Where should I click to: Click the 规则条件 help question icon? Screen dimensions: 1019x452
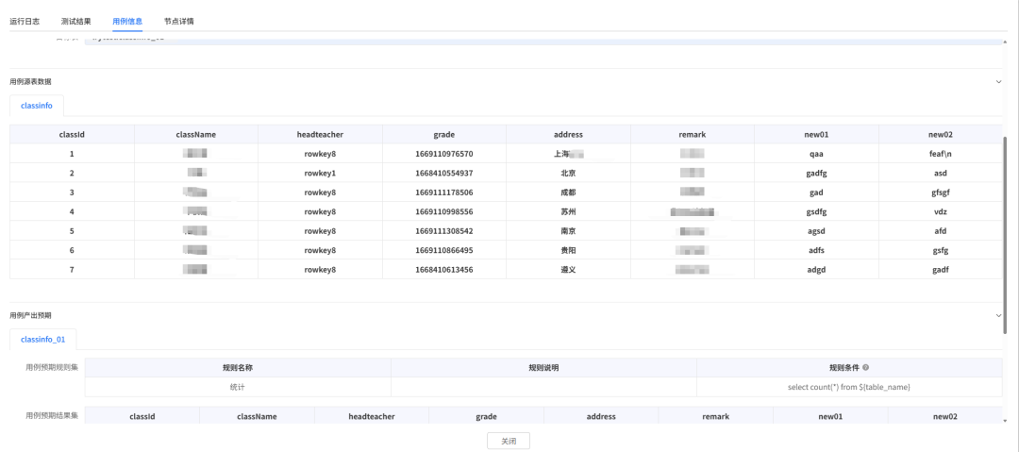tap(865, 367)
